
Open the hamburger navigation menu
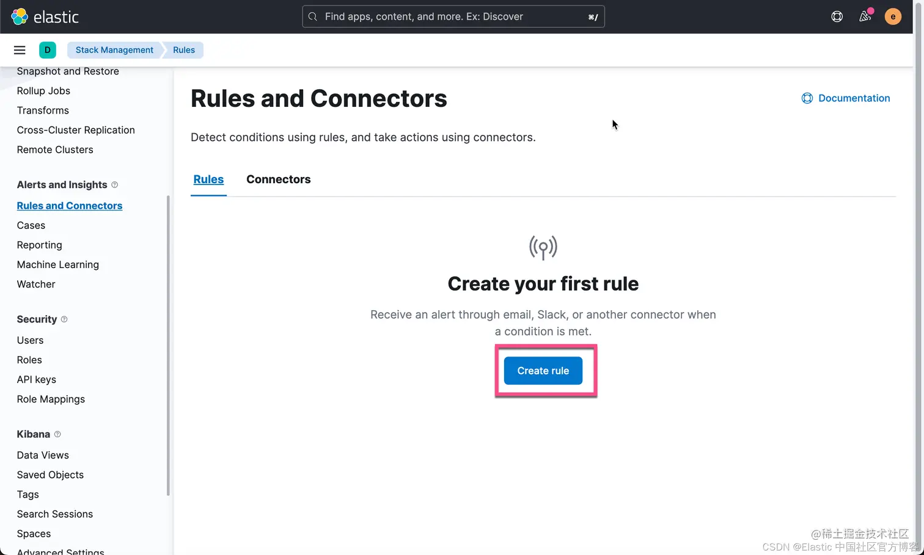[x=20, y=50]
